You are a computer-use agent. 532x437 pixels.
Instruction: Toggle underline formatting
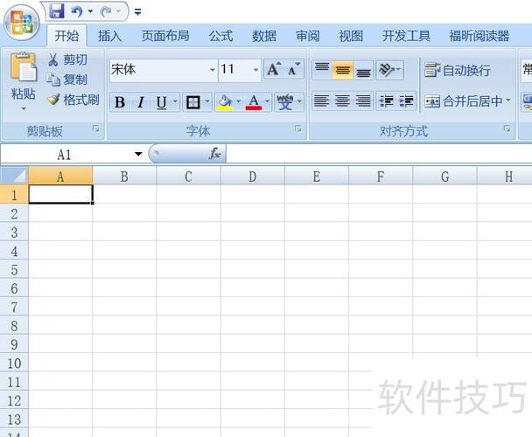point(162,102)
